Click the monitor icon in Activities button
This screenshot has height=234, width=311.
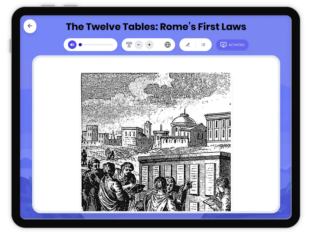coord(223,45)
